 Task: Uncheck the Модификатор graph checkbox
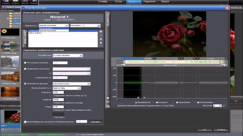pos(136,102)
